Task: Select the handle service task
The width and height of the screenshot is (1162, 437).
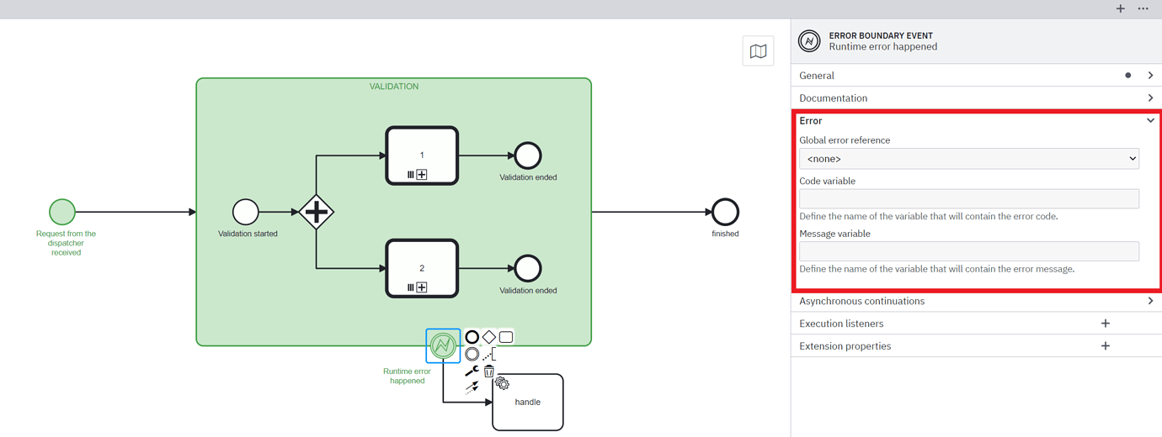Action: coord(528,403)
